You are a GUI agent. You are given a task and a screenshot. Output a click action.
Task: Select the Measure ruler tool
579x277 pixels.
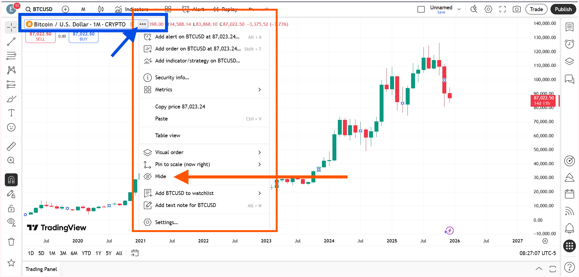click(x=11, y=146)
